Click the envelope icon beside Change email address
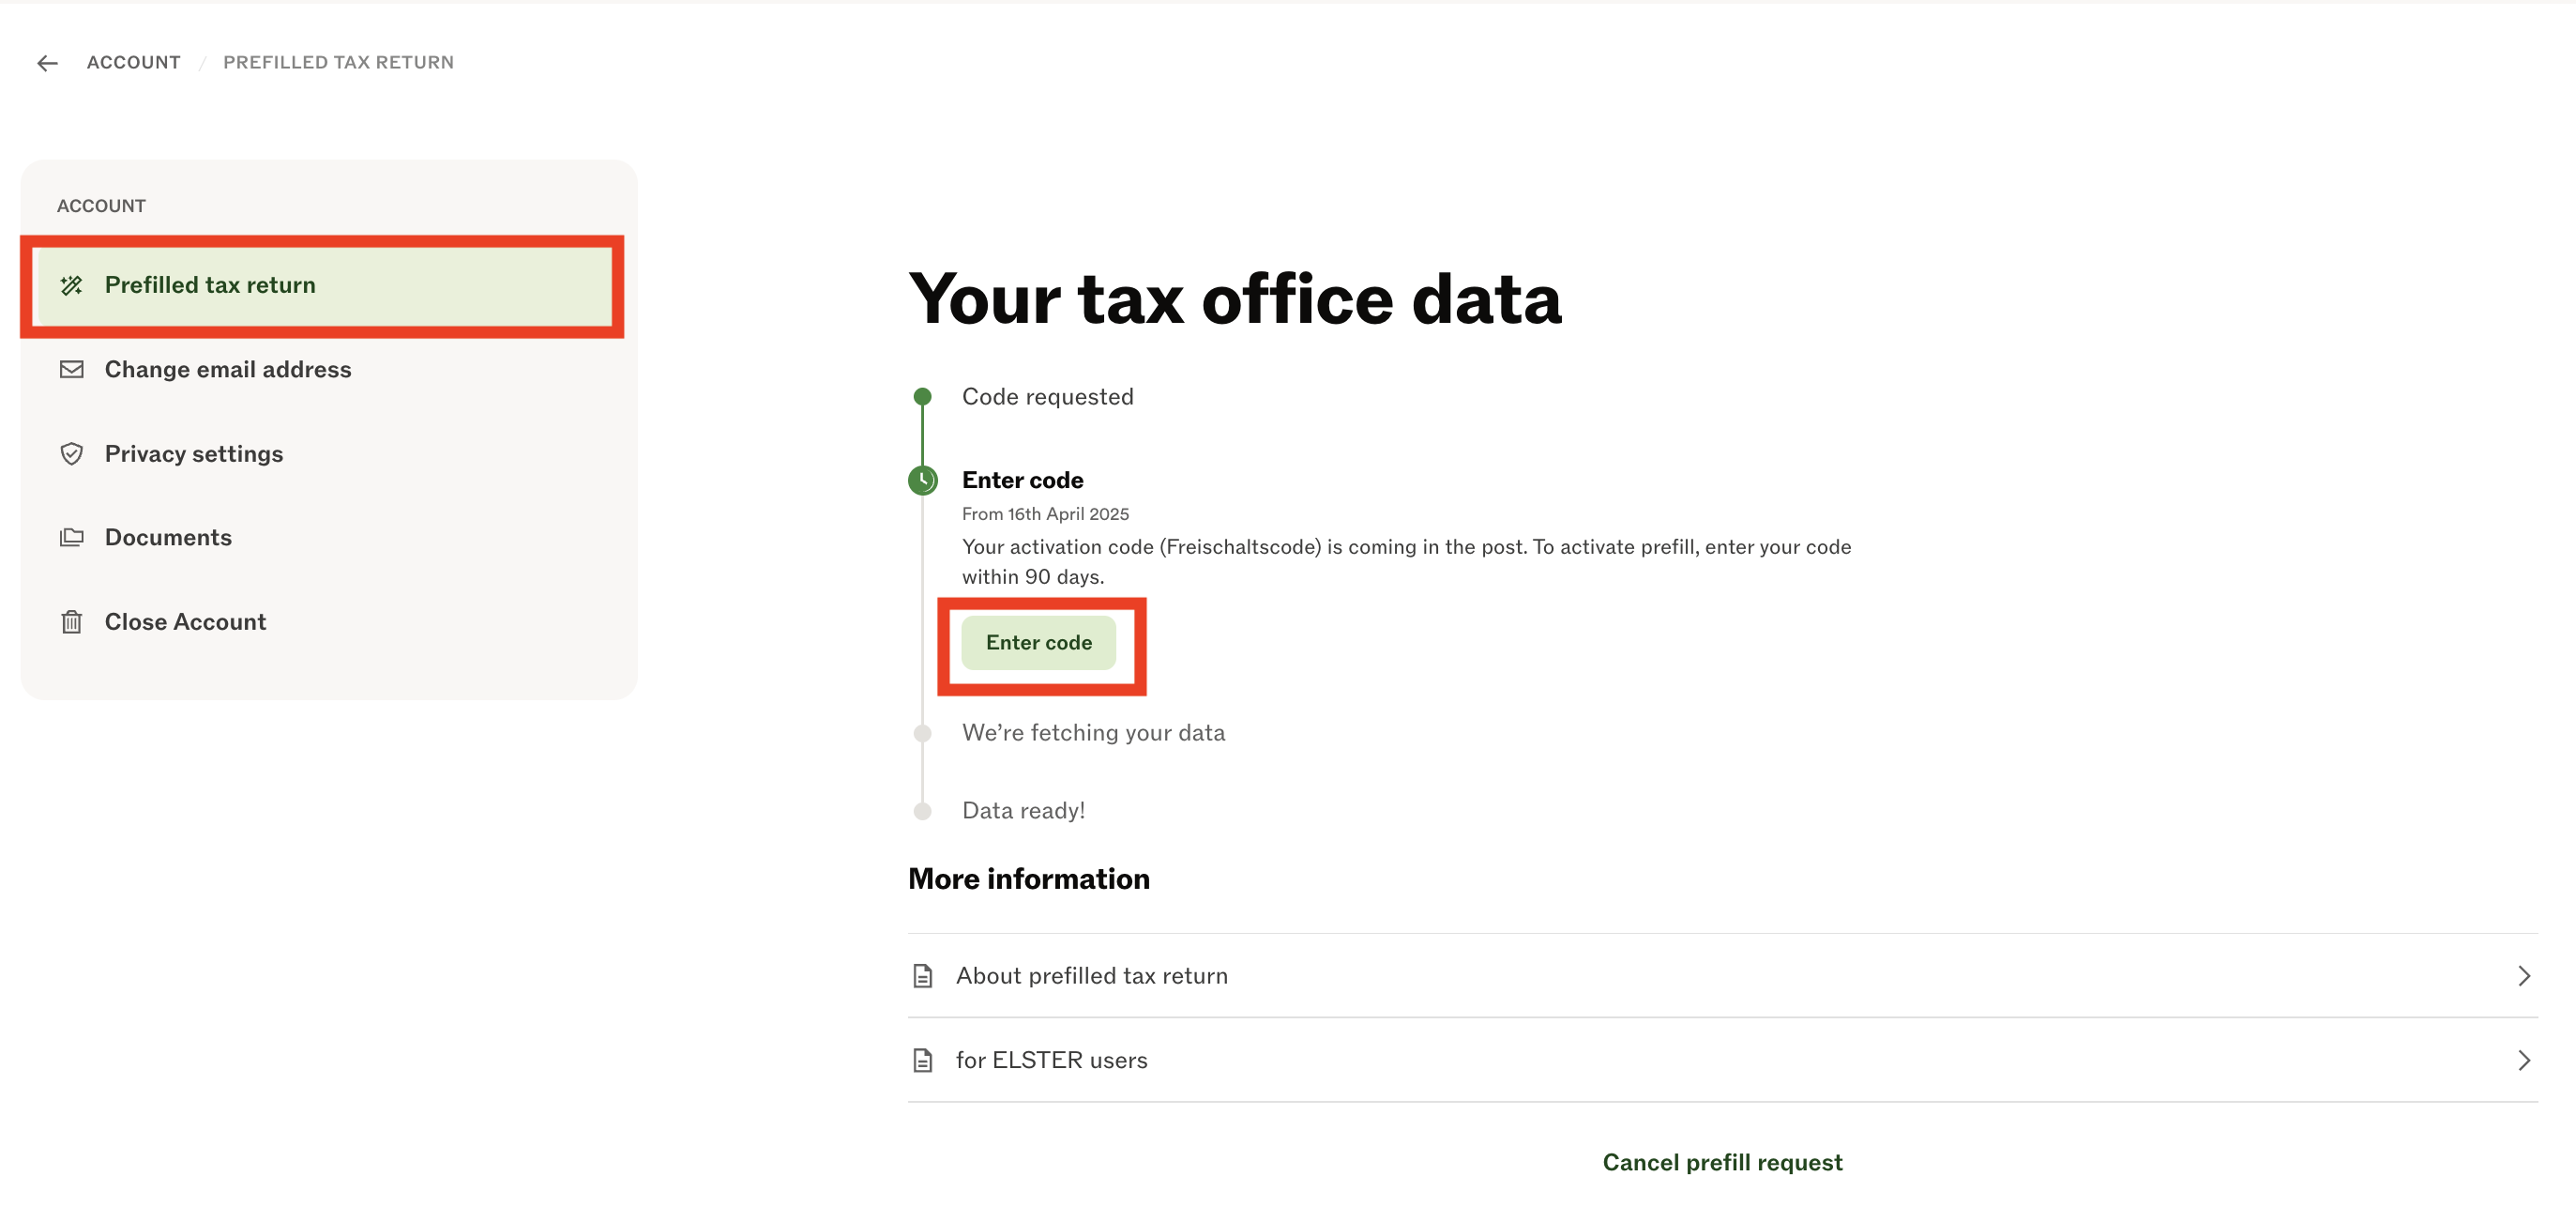The height and width of the screenshot is (1222, 2576). coord(71,369)
